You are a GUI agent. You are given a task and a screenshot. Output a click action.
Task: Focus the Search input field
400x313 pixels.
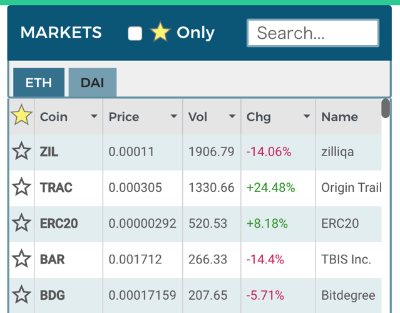pyautogui.click(x=312, y=33)
